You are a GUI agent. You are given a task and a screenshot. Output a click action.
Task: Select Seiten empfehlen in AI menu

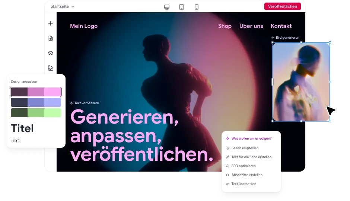[245, 148]
